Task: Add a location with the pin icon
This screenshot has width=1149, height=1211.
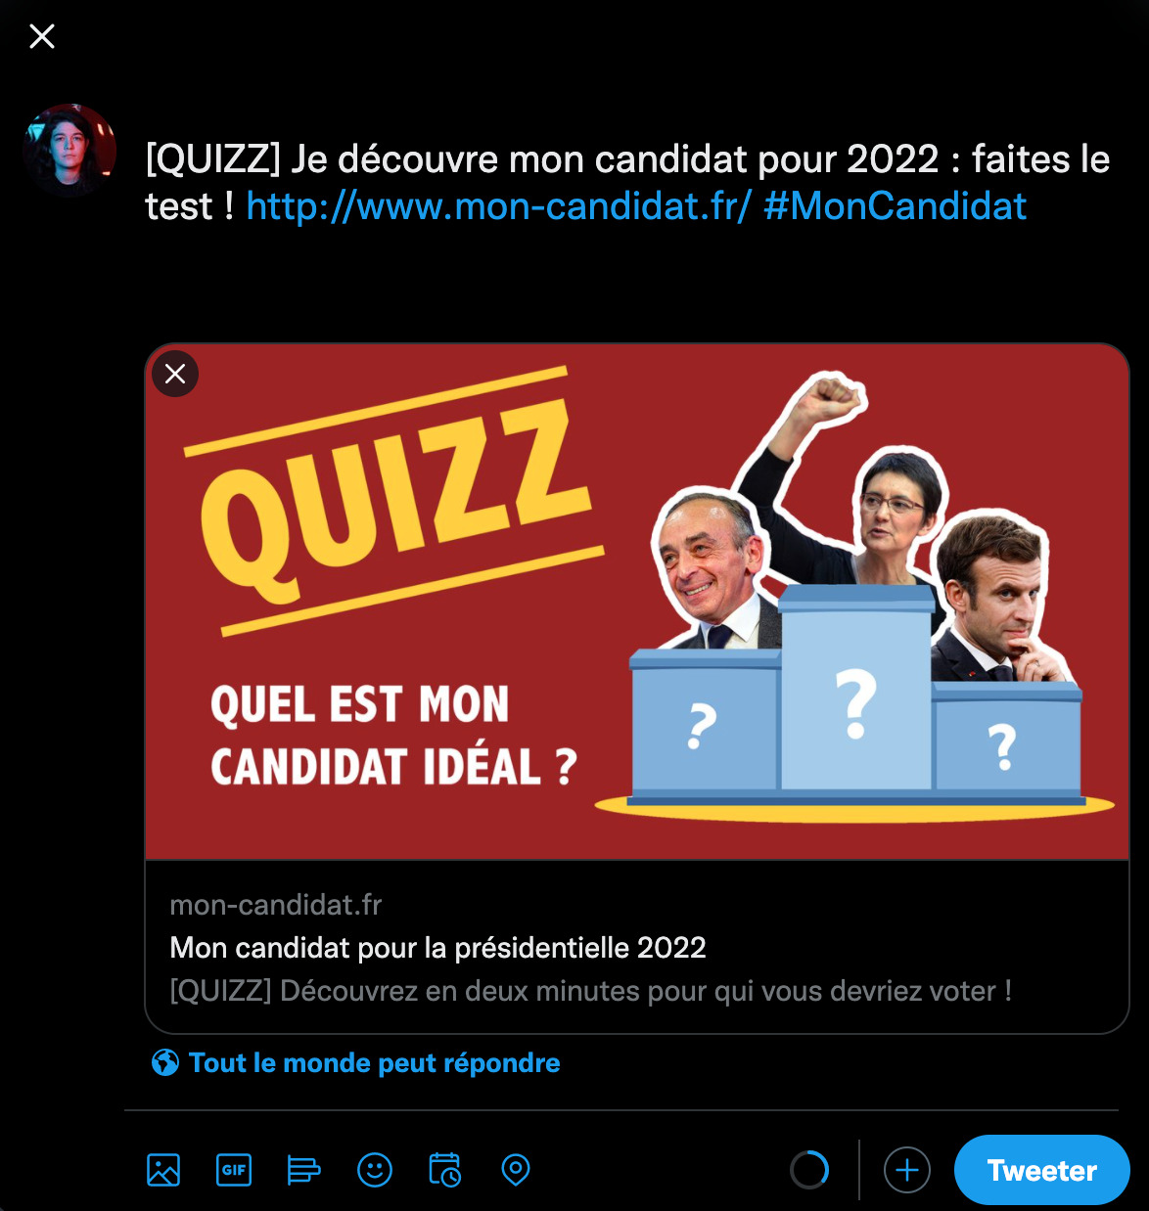Action: (516, 1170)
